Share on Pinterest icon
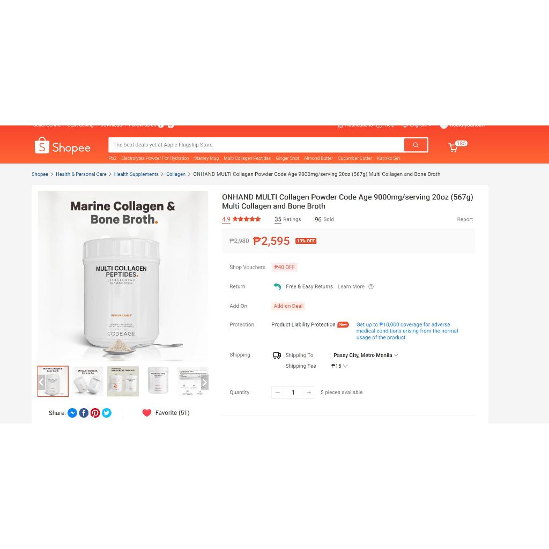The height and width of the screenshot is (549, 549). point(95,413)
